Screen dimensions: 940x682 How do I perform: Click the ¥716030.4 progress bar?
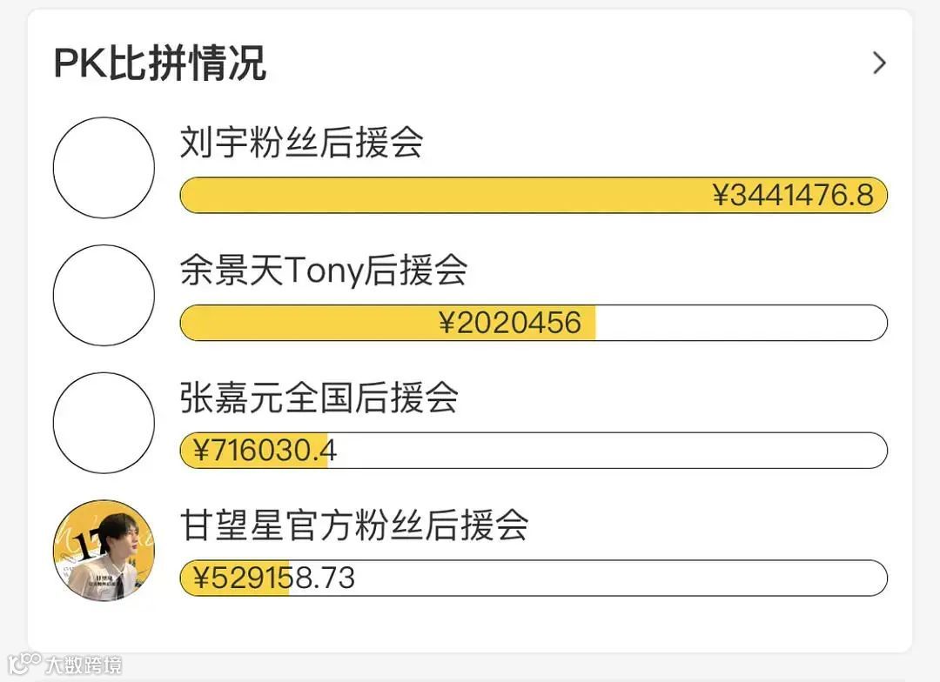pos(534,451)
